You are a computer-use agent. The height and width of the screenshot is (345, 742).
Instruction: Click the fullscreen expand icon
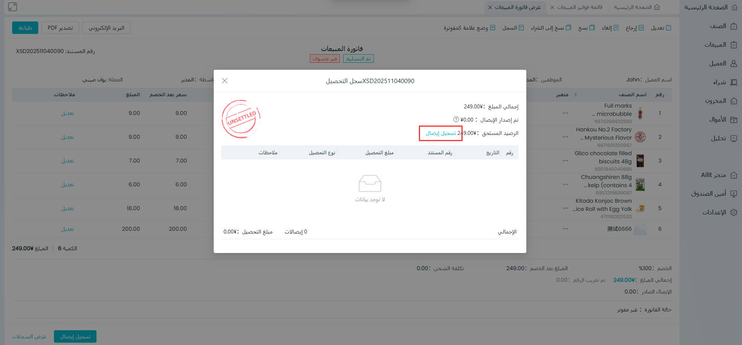point(13,7)
